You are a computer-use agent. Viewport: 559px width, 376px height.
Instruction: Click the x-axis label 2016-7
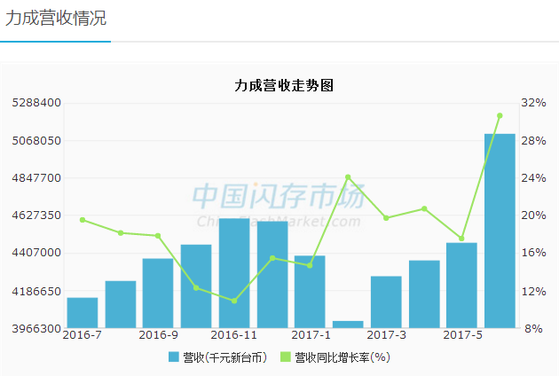click(82, 335)
